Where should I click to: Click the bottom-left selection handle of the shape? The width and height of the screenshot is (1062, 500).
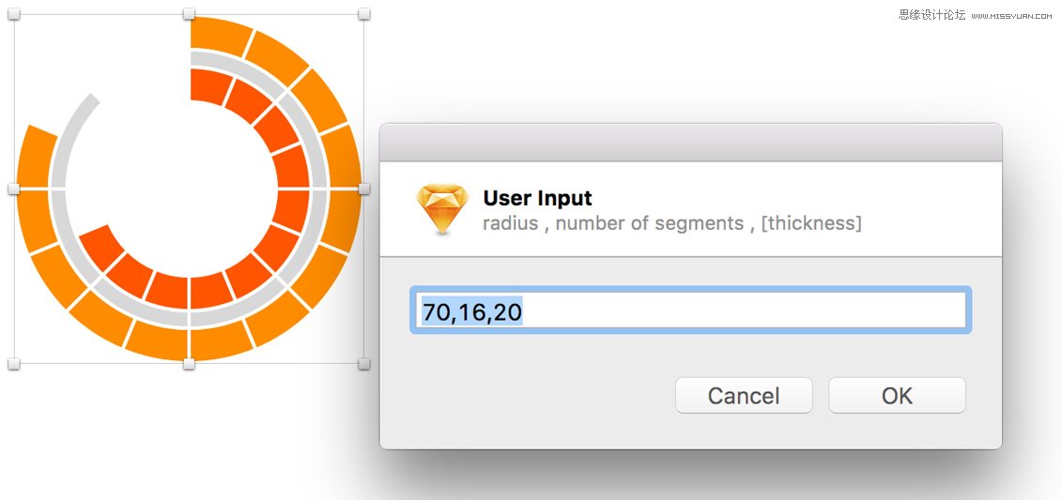14,363
